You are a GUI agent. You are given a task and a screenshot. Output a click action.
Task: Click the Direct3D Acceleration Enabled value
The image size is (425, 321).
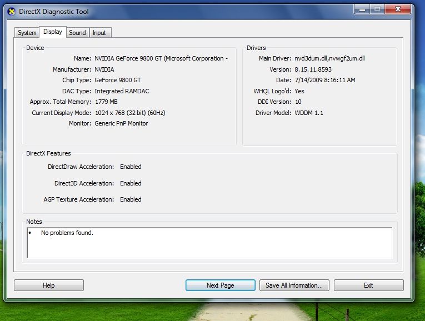131,183
